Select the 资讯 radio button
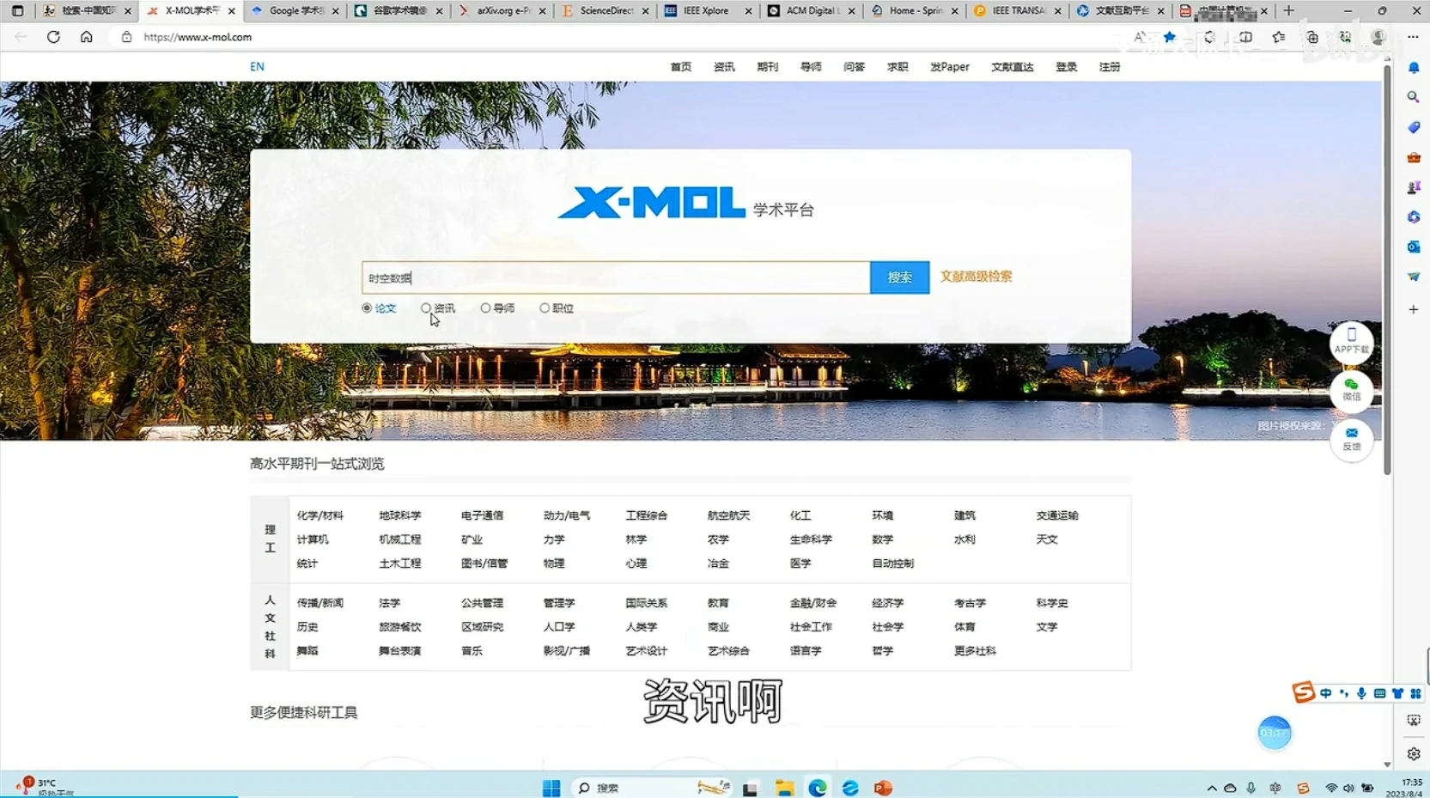The height and width of the screenshot is (798, 1430). (426, 308)
